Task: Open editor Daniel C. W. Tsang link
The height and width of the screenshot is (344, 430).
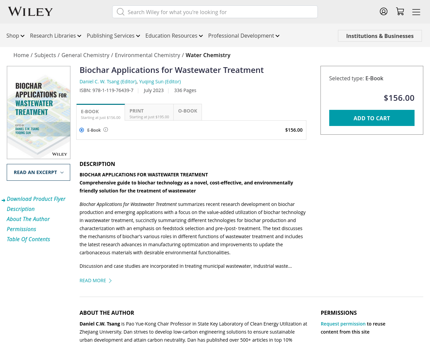Action: [x=108, y=82]
